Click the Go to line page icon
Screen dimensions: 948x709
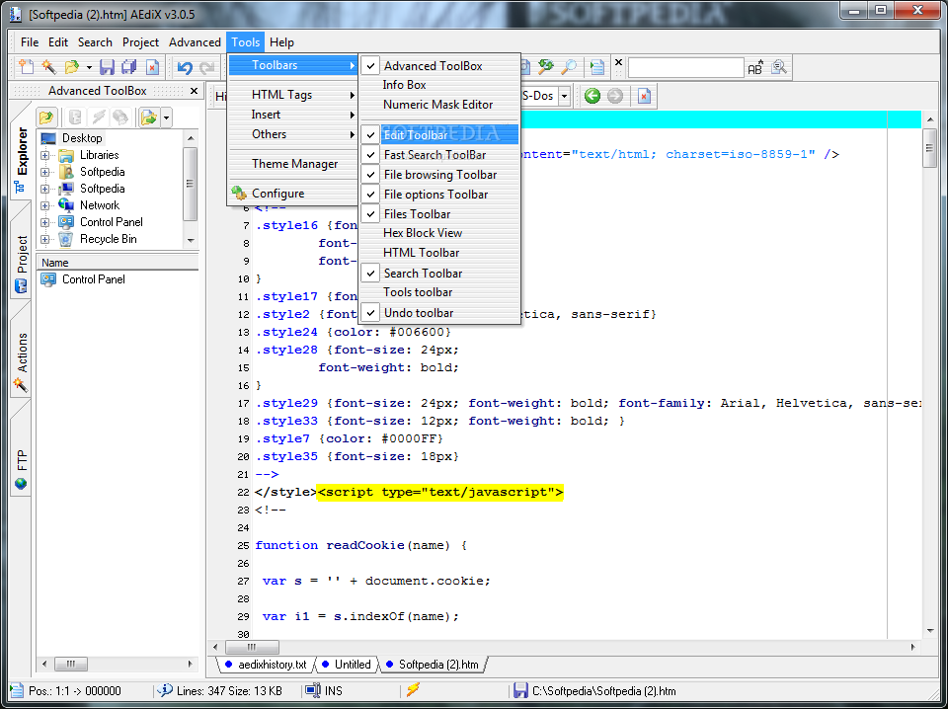coord(597,66)
